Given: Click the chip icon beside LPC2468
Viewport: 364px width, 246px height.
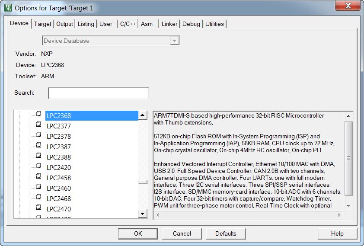Looking at the screenshot, I should tap(38, 197).
